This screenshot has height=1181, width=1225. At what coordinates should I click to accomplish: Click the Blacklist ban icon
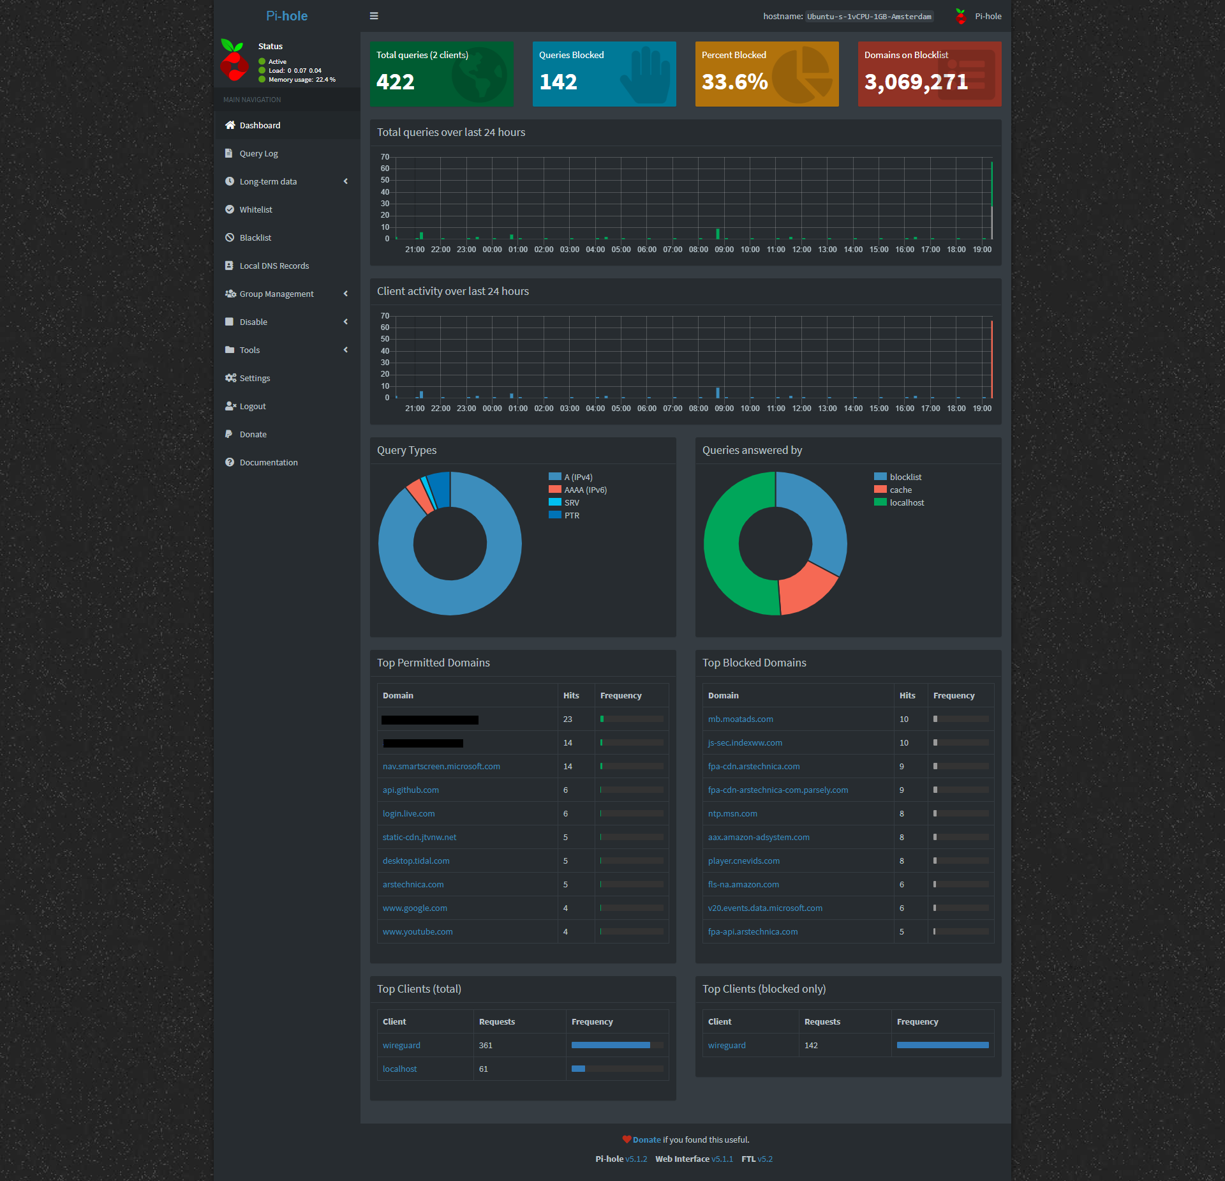[230, 237]
